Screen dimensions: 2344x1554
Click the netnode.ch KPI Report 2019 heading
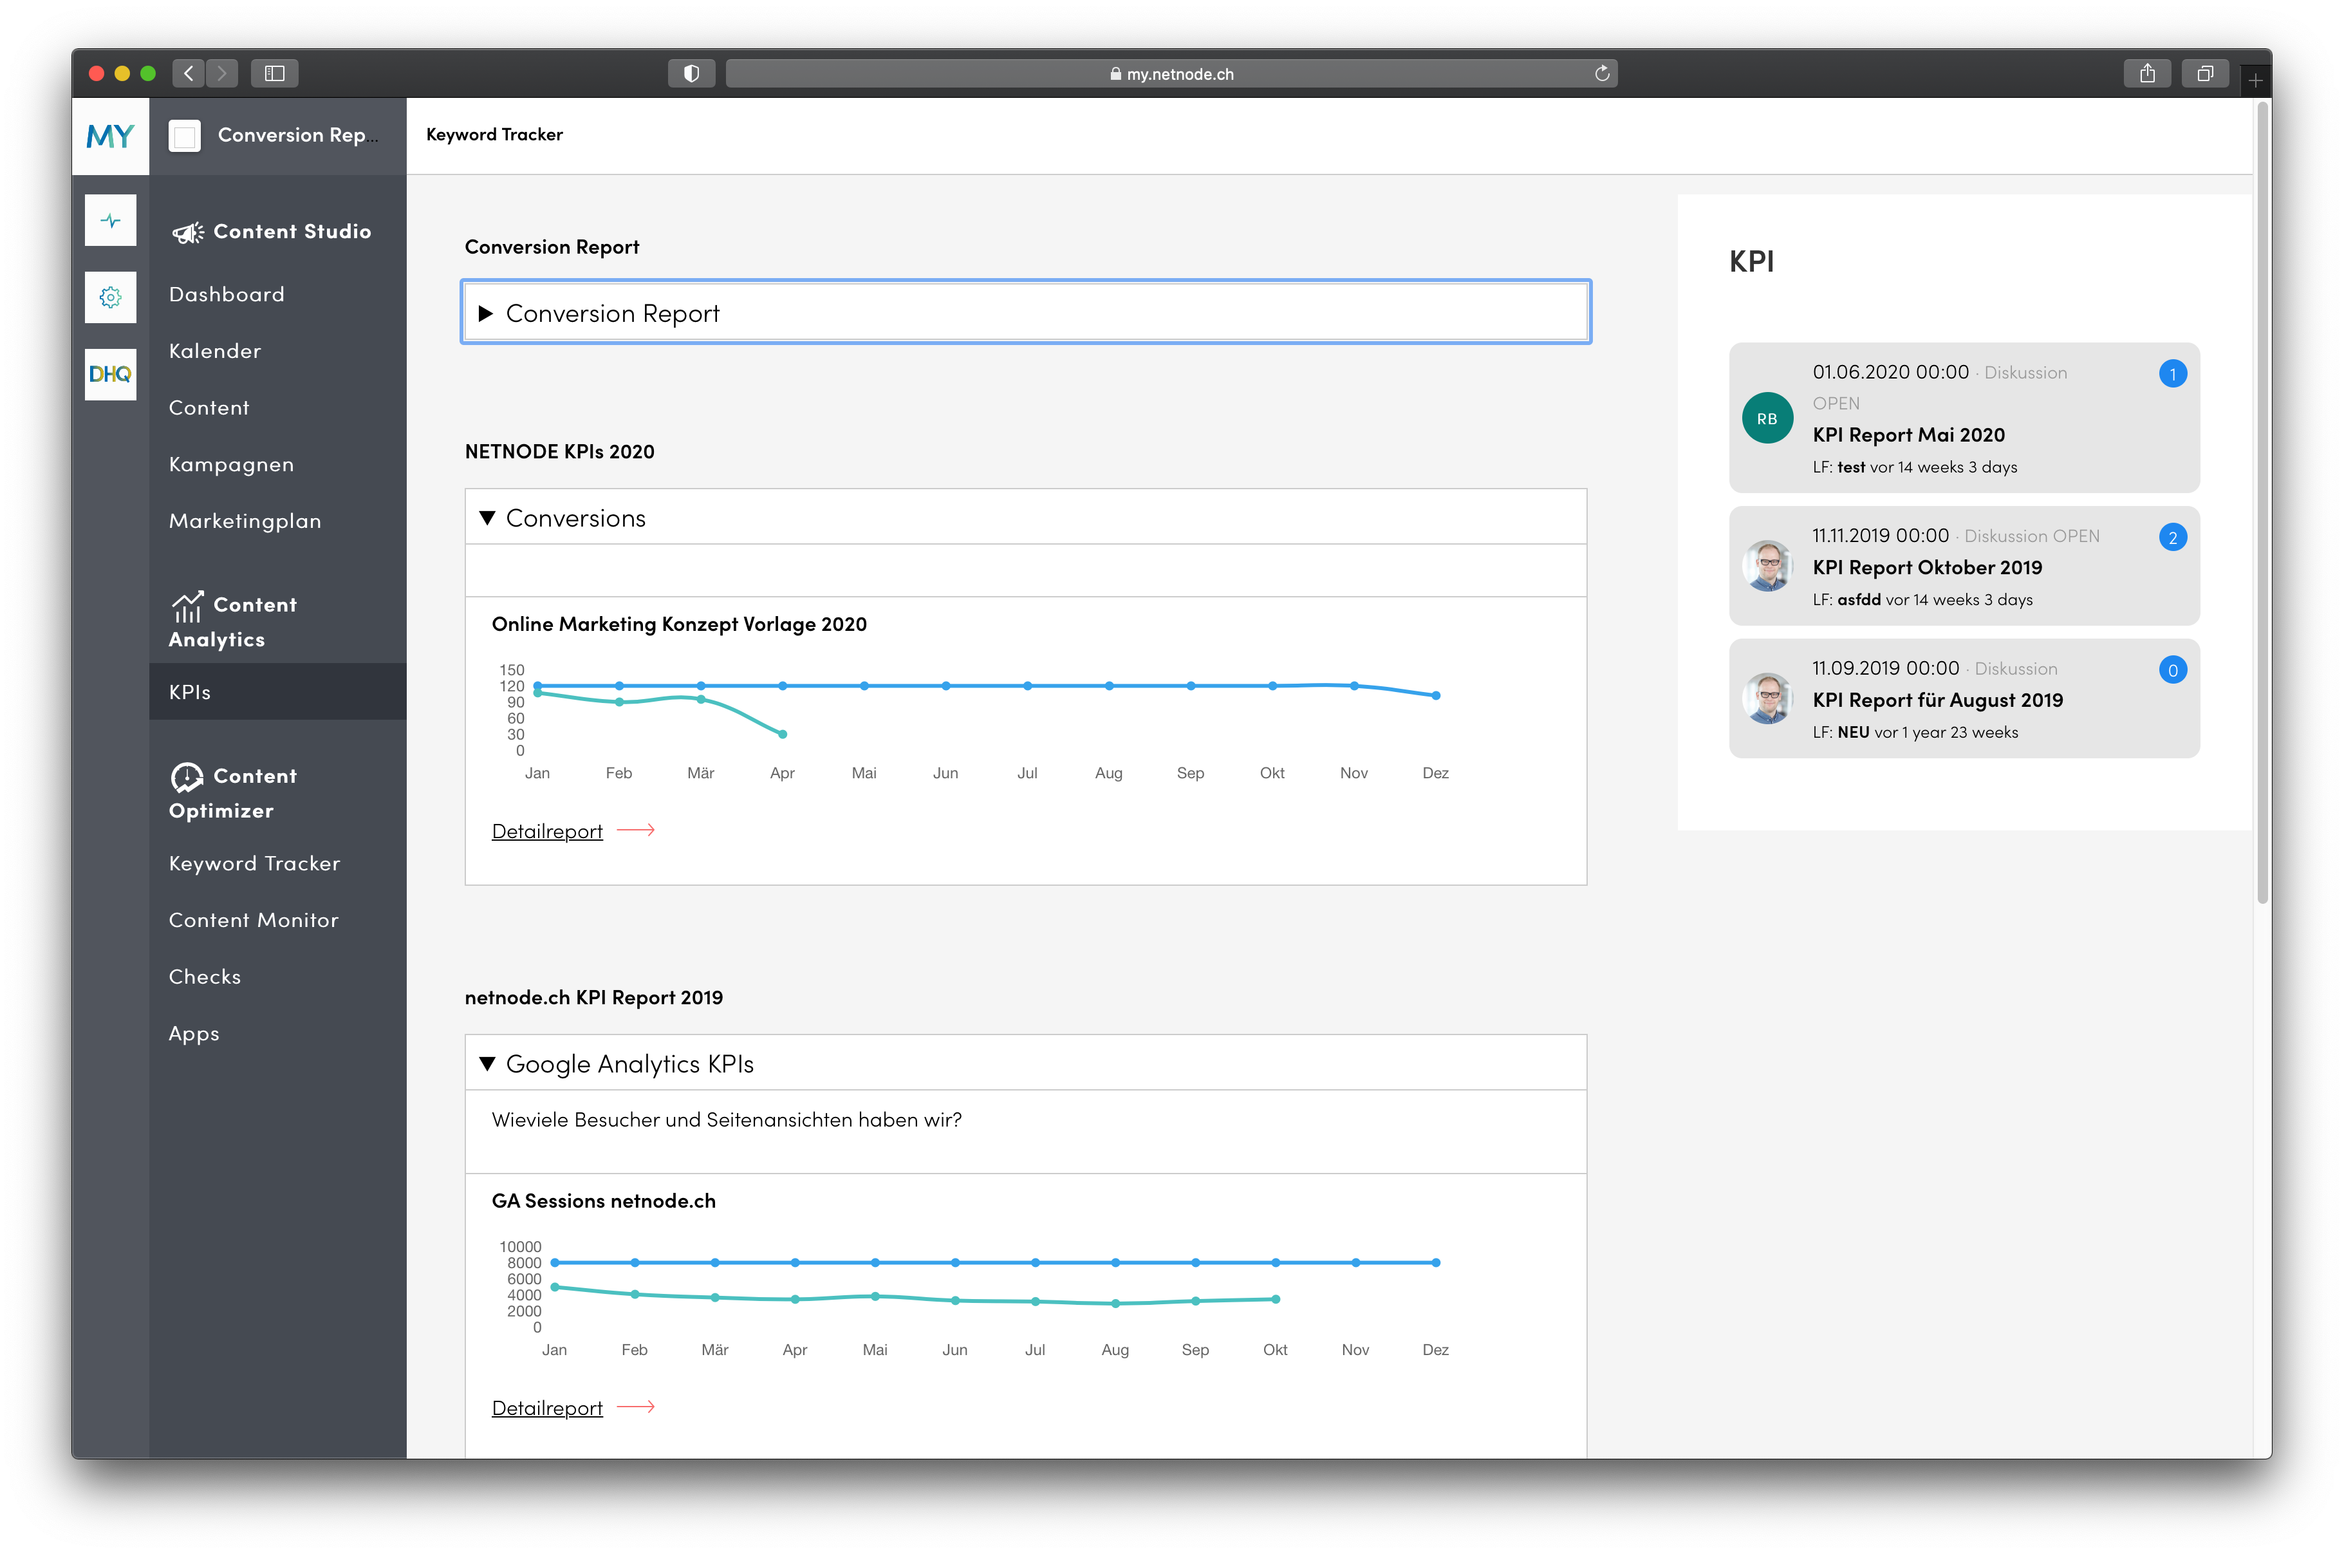tap(593, 998)
